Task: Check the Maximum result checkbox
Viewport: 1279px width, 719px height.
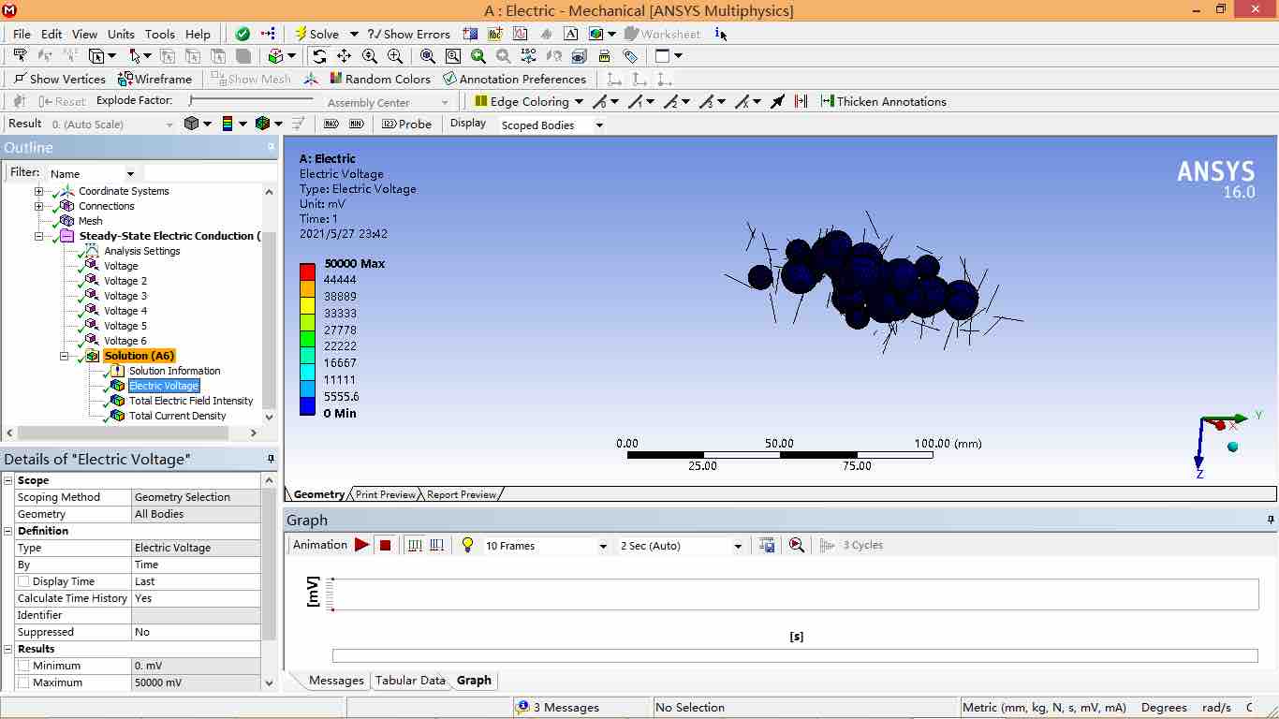Action: pos(23,682)
